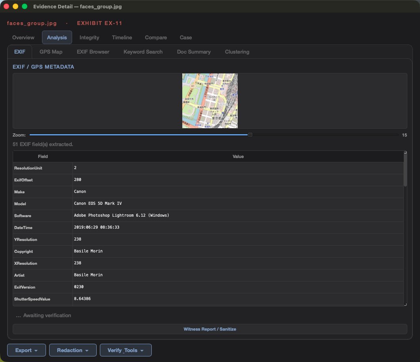Show the Doc Summary sub-tab
This screenshot has height=362, width=420.
point(194,52)
